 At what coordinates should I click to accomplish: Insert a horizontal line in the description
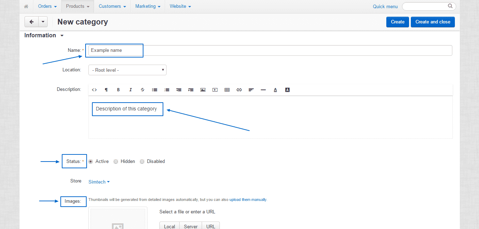(x=263, y=89)
